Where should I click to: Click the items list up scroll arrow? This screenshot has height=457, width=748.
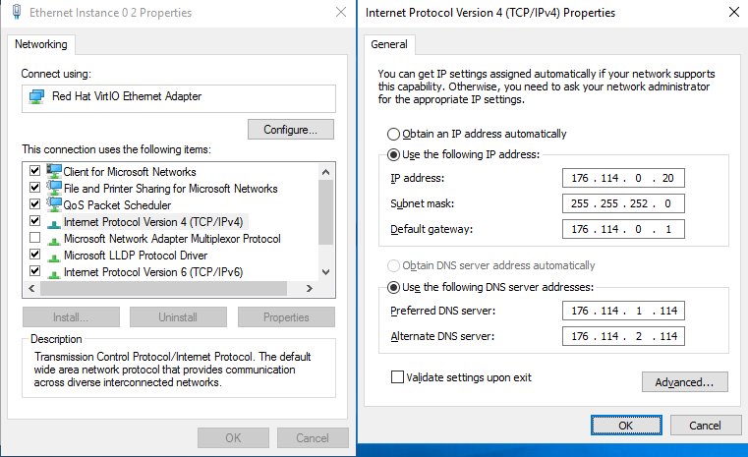(325, 172)
